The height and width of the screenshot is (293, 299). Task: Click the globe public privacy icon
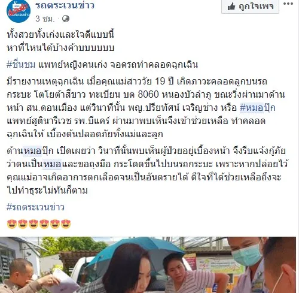click(x=66, y=19)
